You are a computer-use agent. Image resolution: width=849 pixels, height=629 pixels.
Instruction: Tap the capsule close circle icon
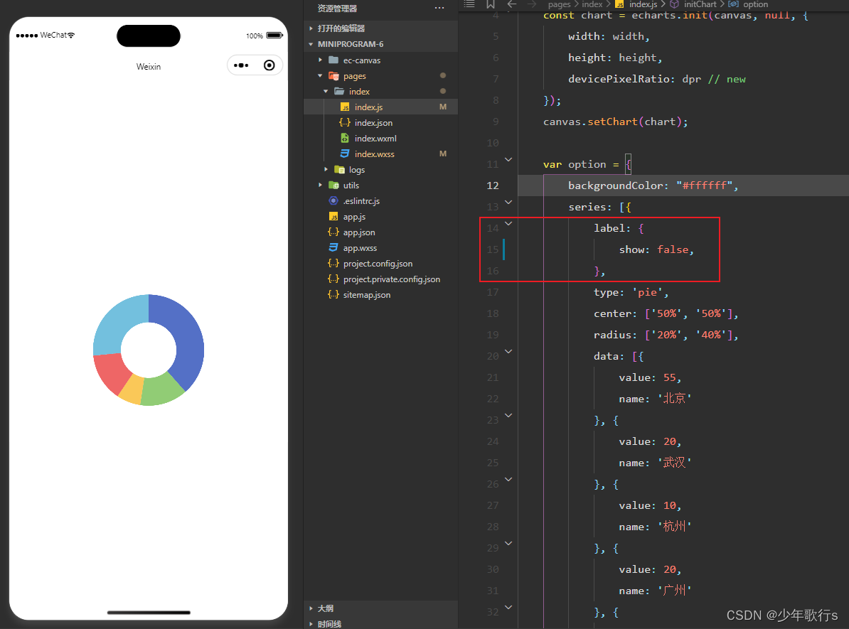[269, 65]
